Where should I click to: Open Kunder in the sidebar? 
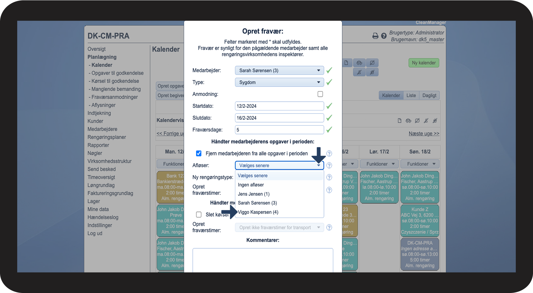95,121
